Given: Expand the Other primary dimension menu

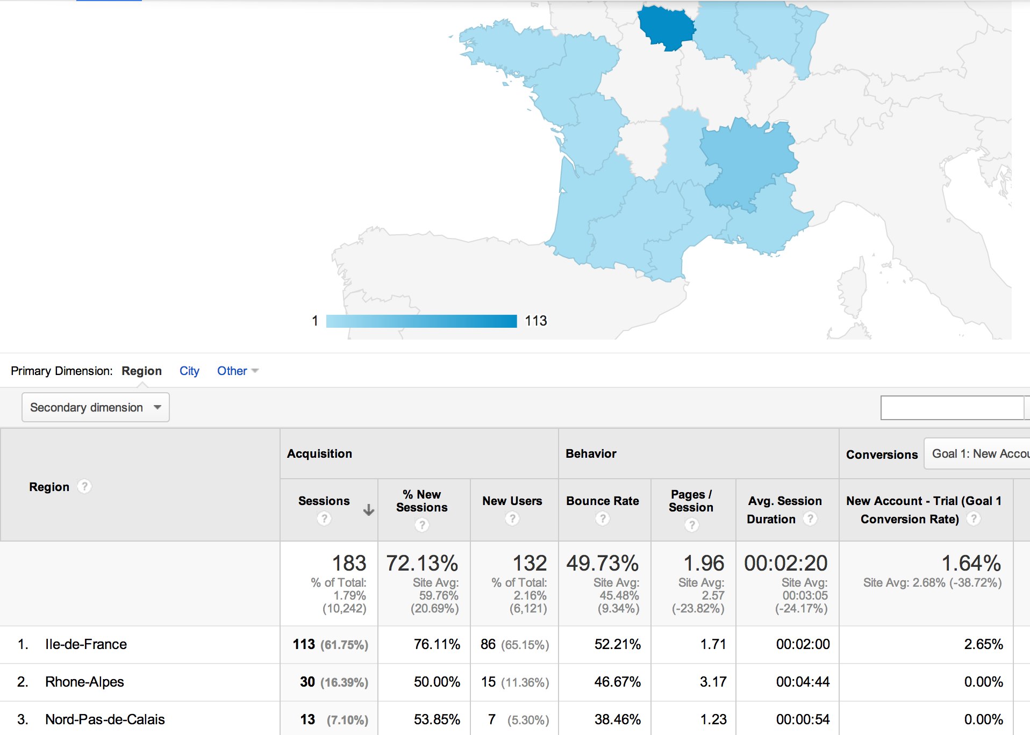Looking at the screenshot, I should tap(237, 371).
